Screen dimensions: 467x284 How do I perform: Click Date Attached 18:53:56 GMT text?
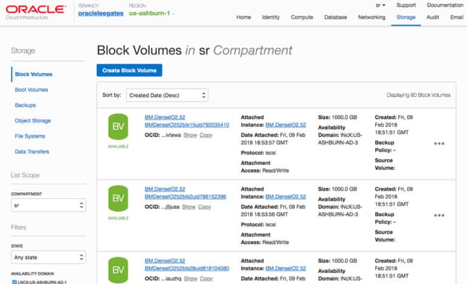pos(273,211)
